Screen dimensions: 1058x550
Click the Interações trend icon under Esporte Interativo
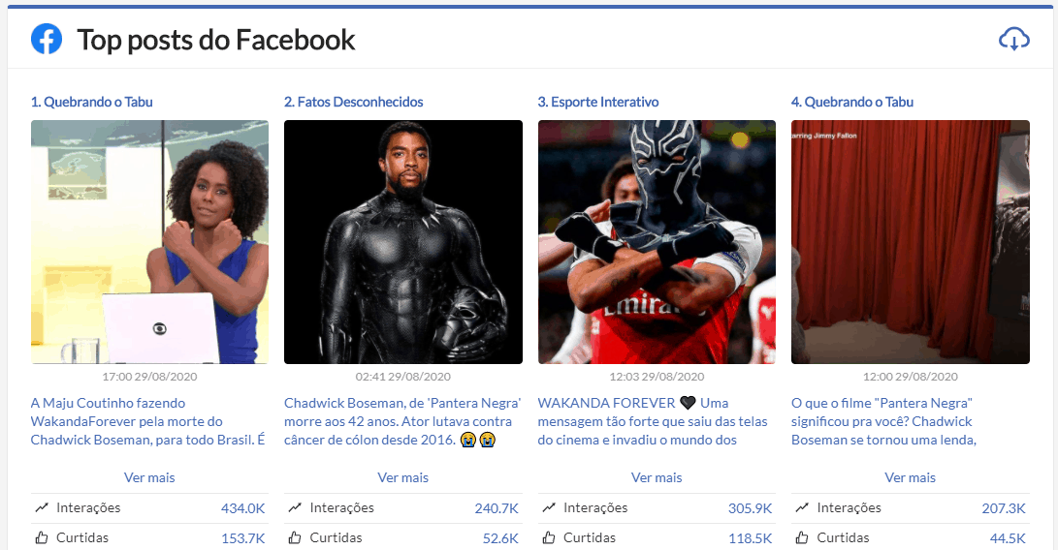549,507
